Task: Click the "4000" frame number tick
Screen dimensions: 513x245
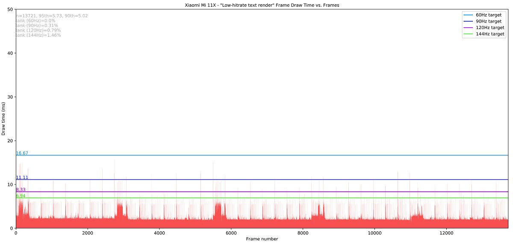Action: click(x=159, y=233)
